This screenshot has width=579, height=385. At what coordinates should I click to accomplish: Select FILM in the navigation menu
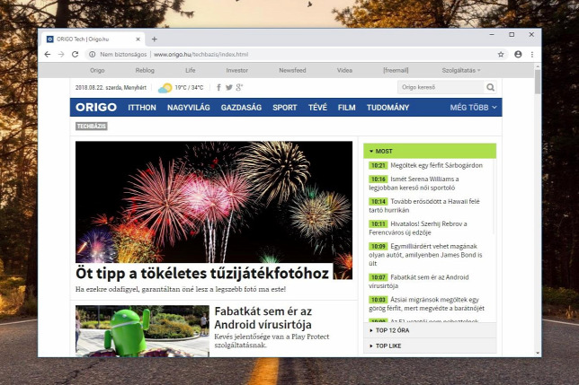pos(347,108)
